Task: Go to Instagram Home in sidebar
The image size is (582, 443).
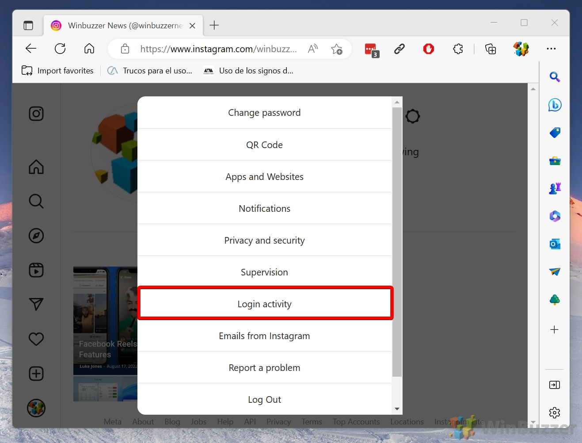Action: tap(36, 167)
